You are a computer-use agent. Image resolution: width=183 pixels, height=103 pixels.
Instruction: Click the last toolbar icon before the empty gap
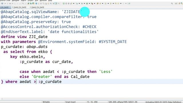tap(129, 3)
